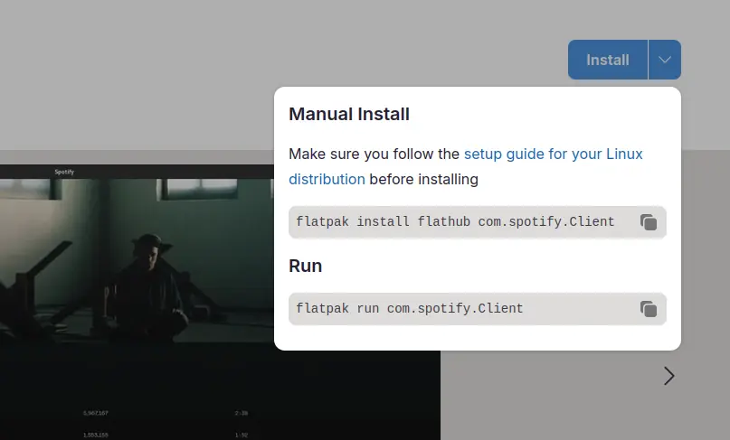Click the flatpak run com.spotify.Client text
The image size is (730, 440).
pyautogui.click(x=410, y=309)
